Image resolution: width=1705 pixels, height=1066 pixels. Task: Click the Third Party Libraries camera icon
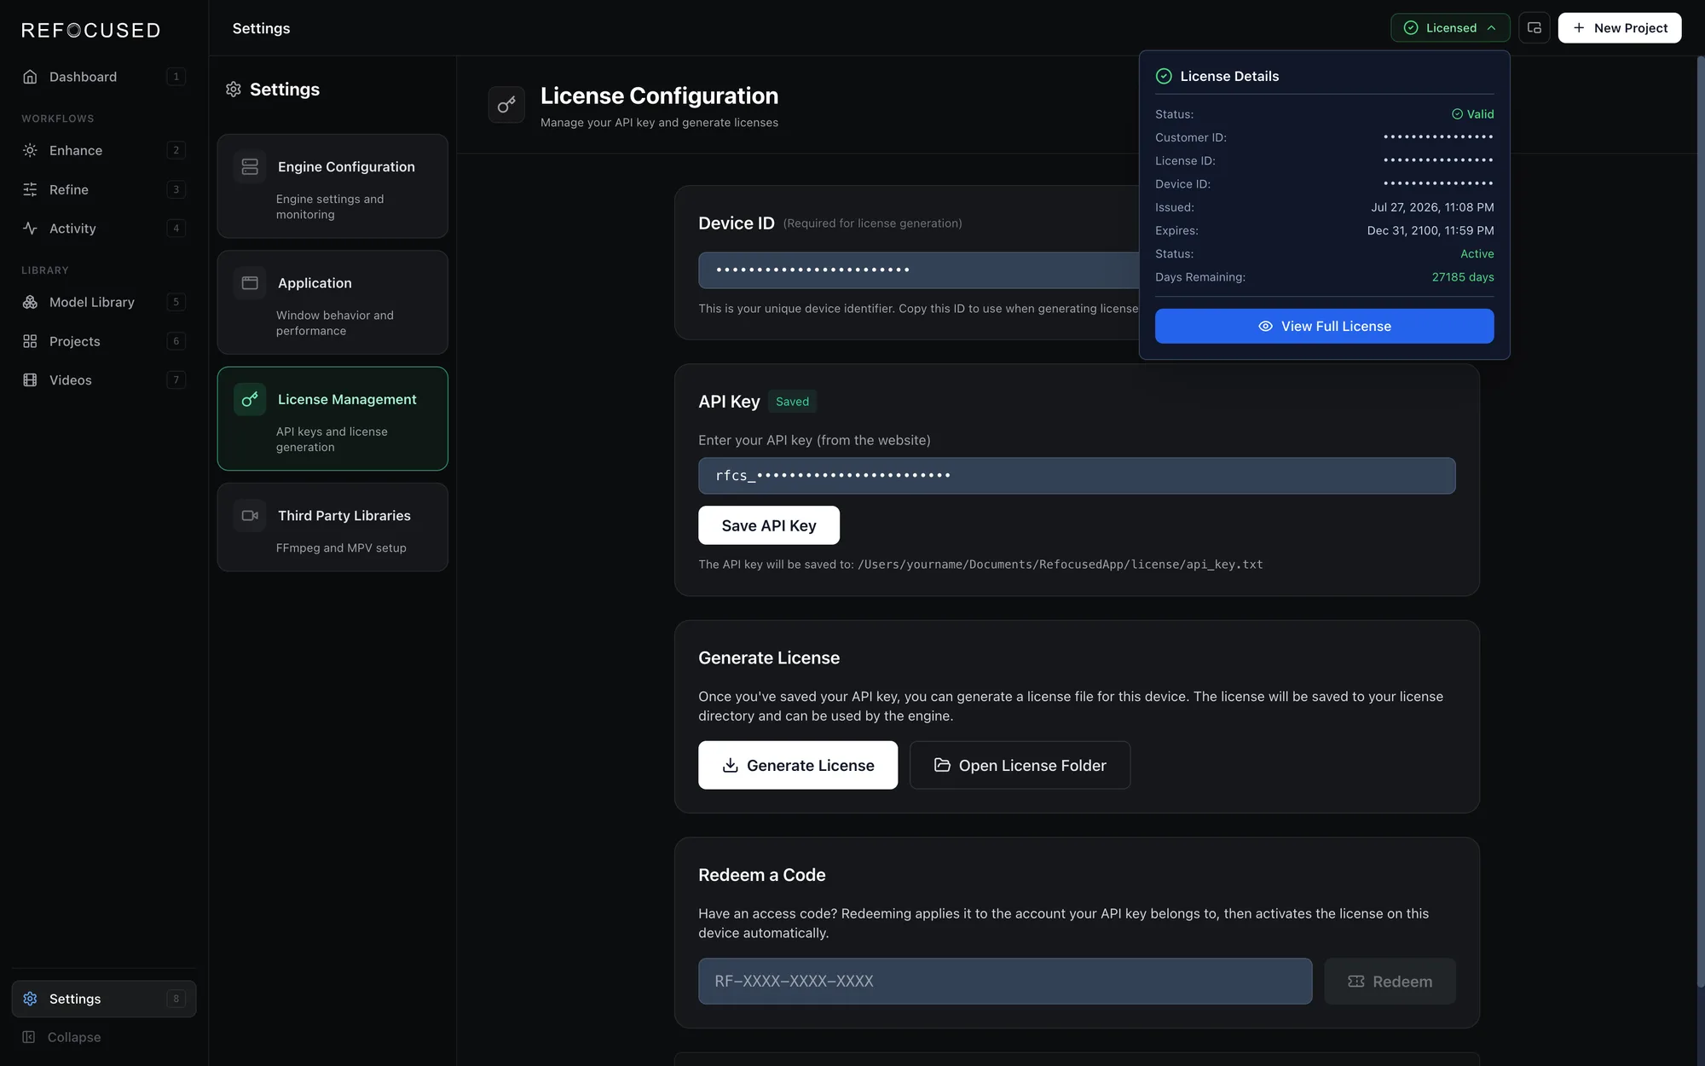point(250,515)
